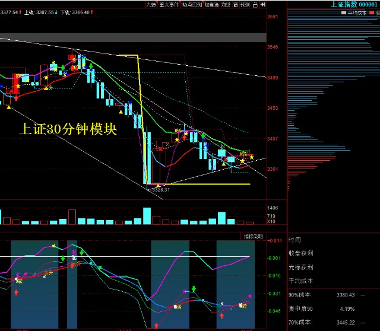Click the 平均成本 legend swatch
Image resolution: width=380 pixels, height=331 pixels.
(x=343, y=12)
